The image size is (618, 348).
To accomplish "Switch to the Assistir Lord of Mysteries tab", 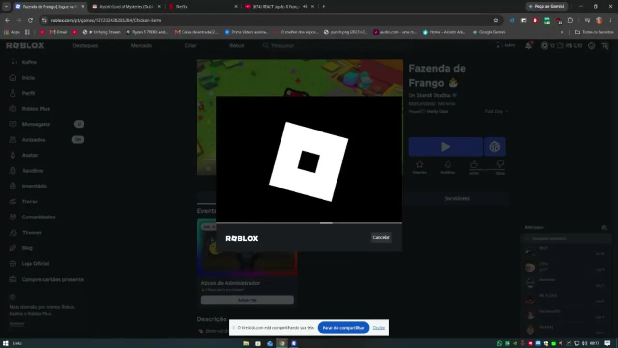I will point(126,7).
